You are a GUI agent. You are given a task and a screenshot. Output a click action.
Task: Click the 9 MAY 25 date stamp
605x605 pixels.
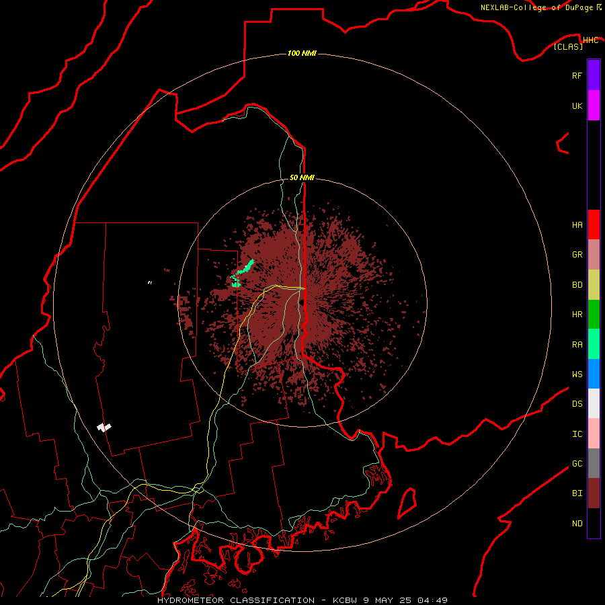387,600
